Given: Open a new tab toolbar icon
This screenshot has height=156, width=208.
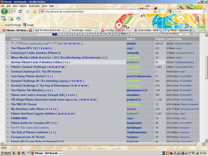Looking at the screenshot, I should point(11,19).
